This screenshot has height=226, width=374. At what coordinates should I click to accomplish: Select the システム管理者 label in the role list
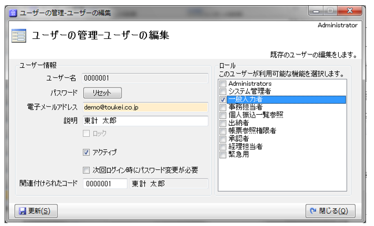(250, 92)
